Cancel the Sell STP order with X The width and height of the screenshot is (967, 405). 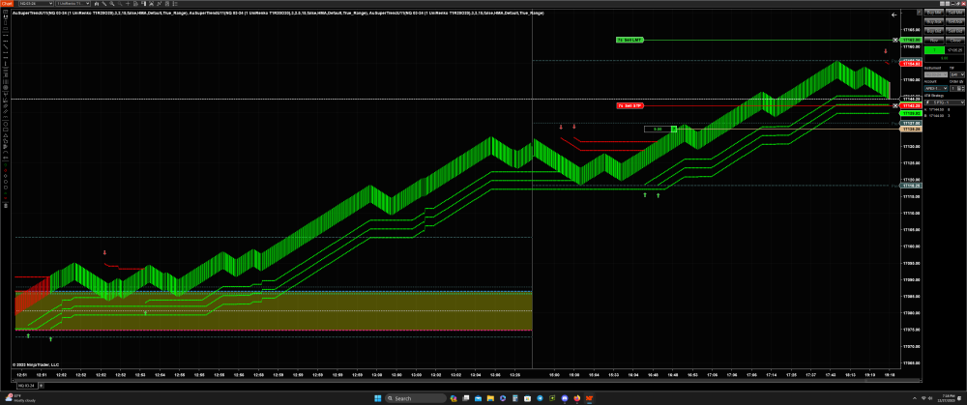895,104
